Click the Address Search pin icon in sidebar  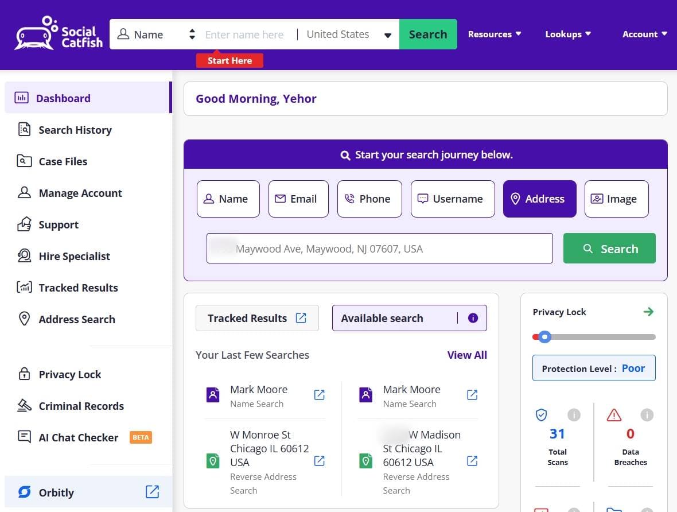coord(24,319)
